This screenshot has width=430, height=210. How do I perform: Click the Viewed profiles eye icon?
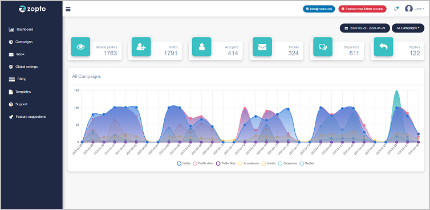point(80,47)
